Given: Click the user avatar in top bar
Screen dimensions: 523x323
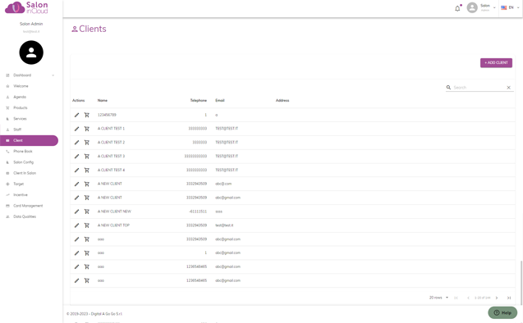Looking at the screenshot, I should 472,7.
